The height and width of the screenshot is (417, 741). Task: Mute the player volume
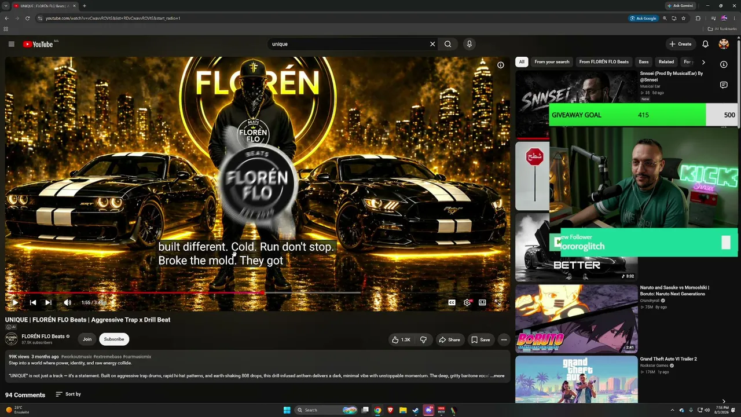[x=67, y=302]
